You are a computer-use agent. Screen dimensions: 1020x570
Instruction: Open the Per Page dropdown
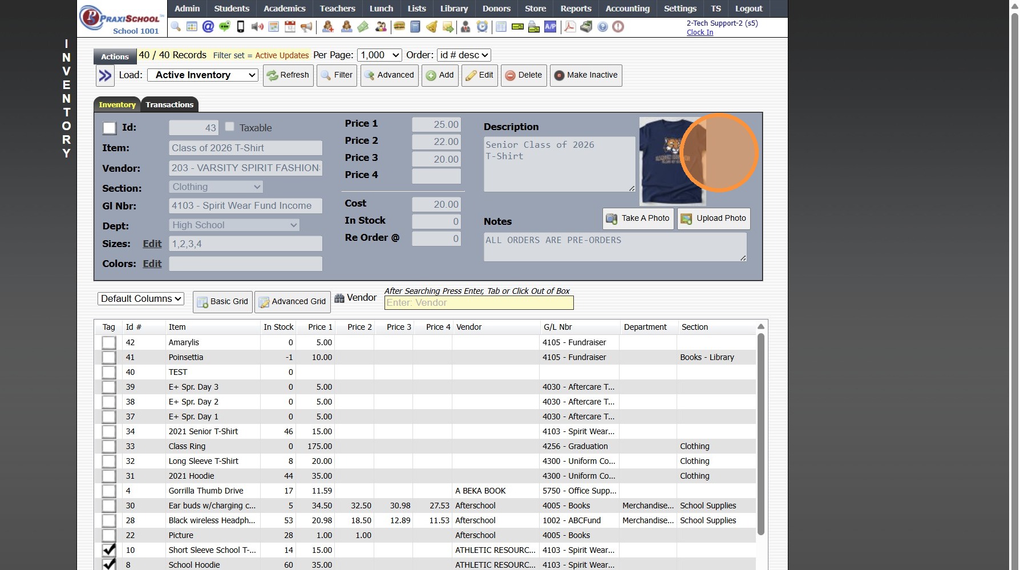tap(379, 55)
